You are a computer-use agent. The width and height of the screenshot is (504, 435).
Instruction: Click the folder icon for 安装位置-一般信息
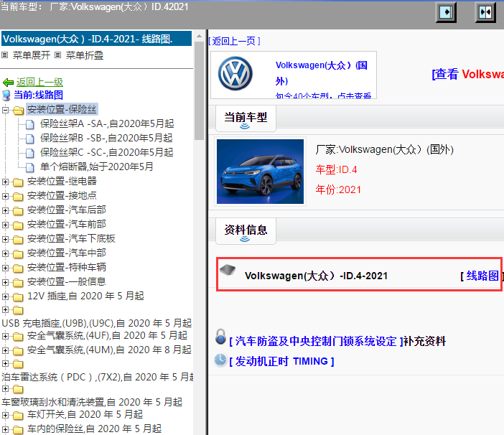(x=18, y=282)
